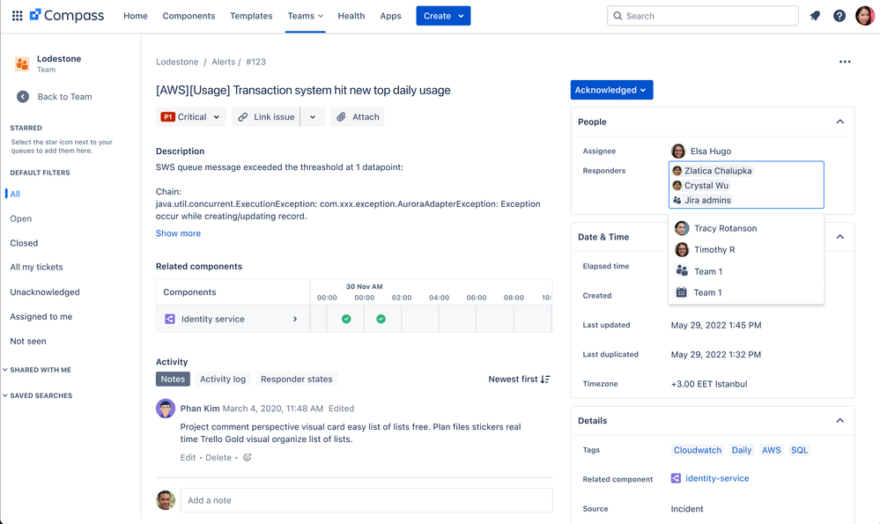Select the Not seen filter
Image resolution: width=880 pixels, height=524 pixels.
tap(28, 341)
